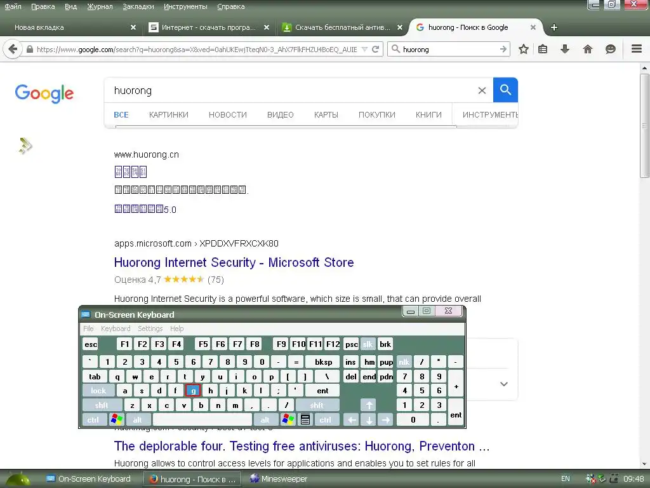Toggle the right ctrl key on the On-Screen Keyboard
The height and width of the screenshot is (488, 650).
(x=326, y=419)
